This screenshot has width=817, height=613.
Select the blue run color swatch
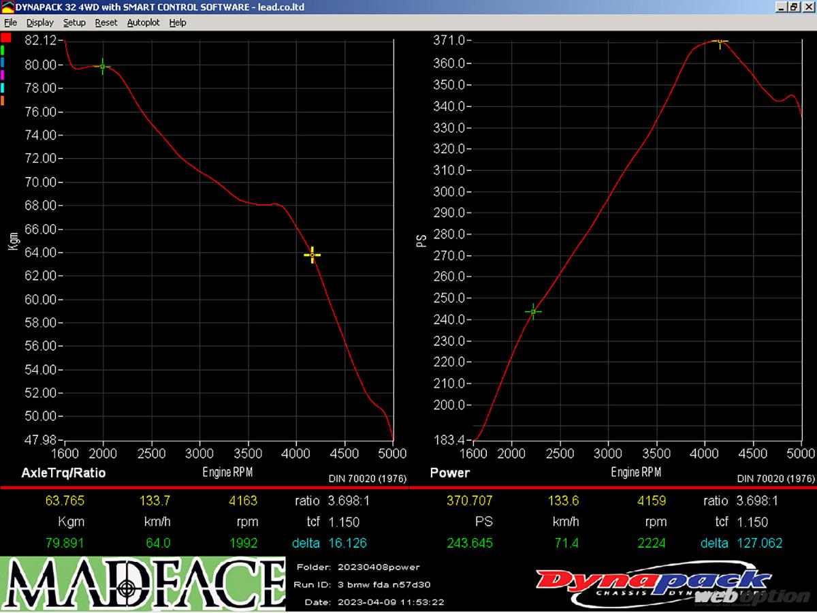pos(3,63)
